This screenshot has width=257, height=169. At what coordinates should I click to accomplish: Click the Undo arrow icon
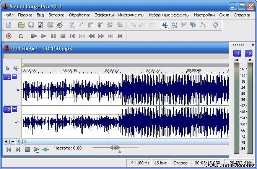133,25
